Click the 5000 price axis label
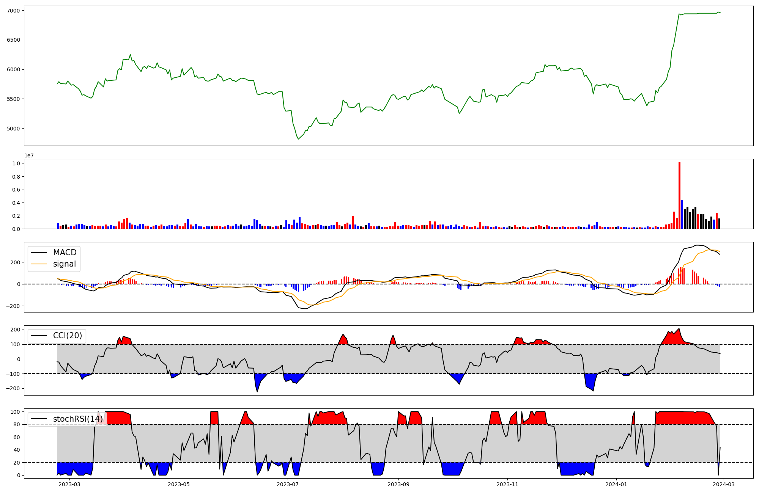759x493 pixels. 13,129
